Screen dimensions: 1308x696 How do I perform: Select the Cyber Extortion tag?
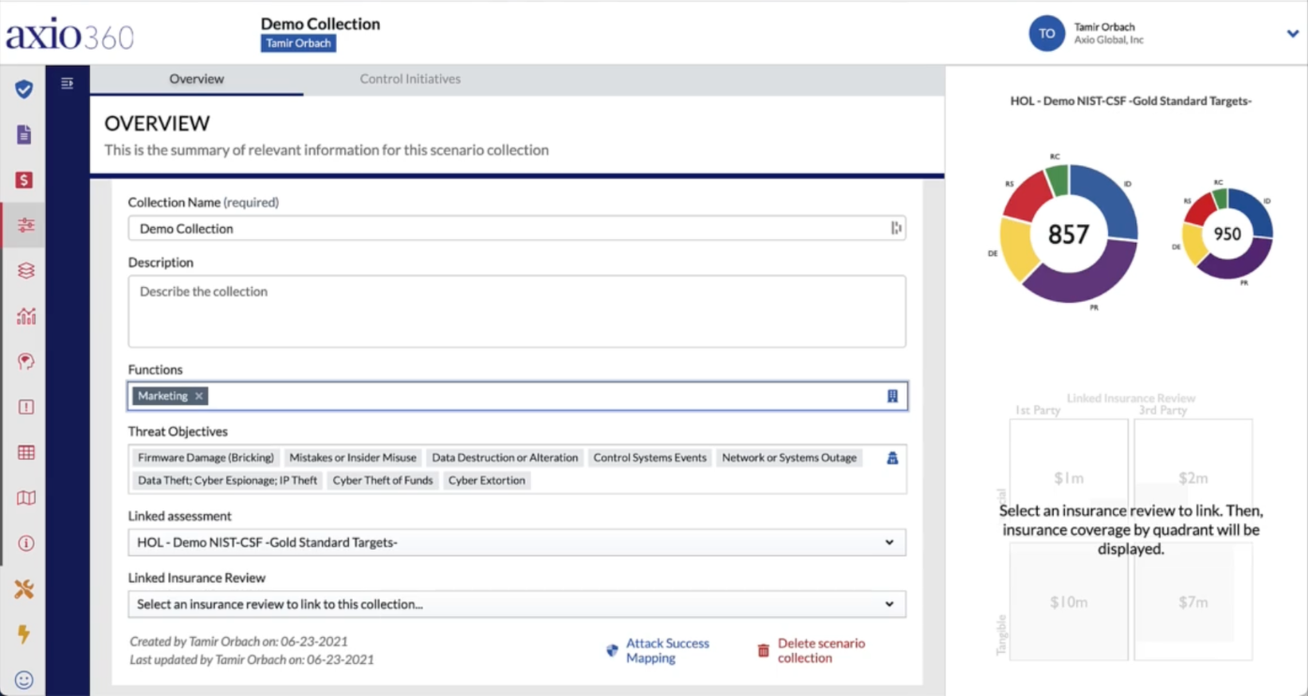click(487, 480)
